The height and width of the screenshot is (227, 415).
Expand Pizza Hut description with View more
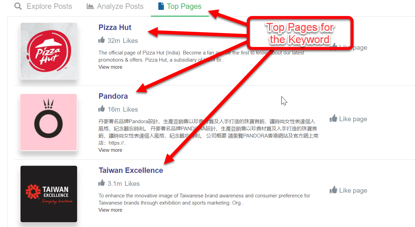(110, 67)
